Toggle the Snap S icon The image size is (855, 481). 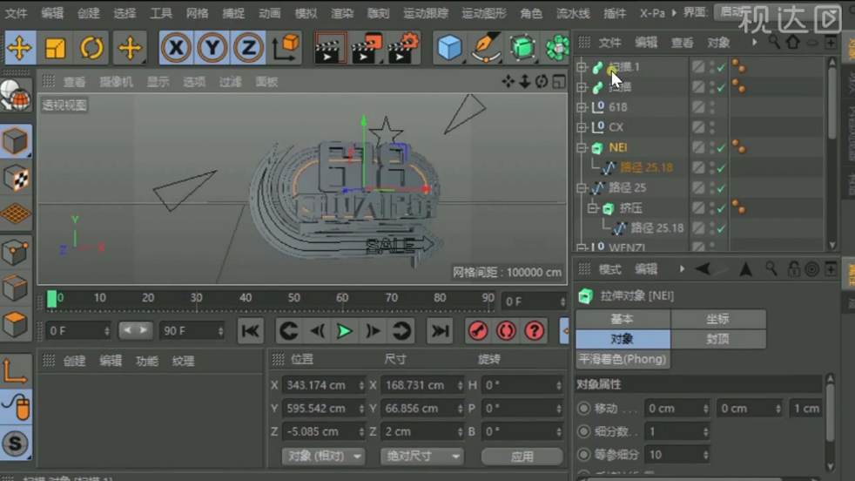(x=16, y=444)
